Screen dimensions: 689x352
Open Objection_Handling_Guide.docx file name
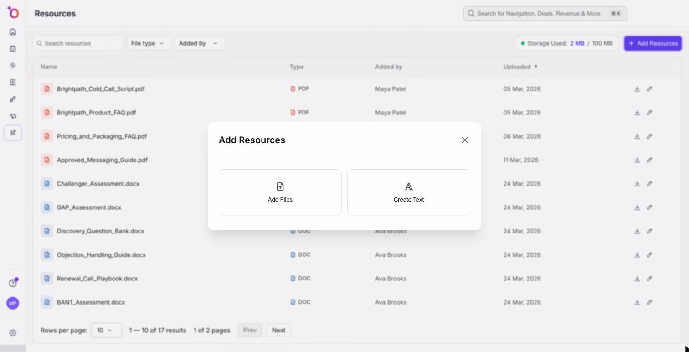pyautogui.click(x=101, y=255)
